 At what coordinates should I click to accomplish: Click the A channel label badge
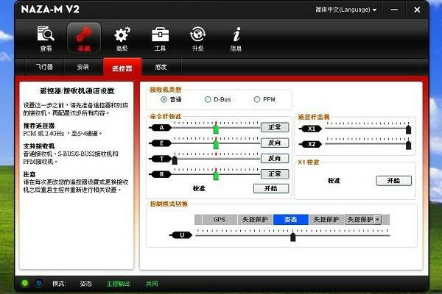[x=161, y=128]
